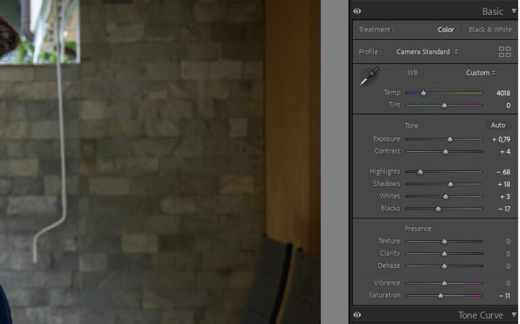
Task: Click the Shadows value +18
Action: (x=504, y=185)
